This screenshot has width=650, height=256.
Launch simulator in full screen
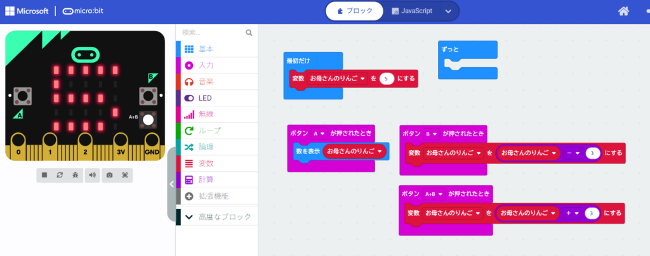point(125,175)
